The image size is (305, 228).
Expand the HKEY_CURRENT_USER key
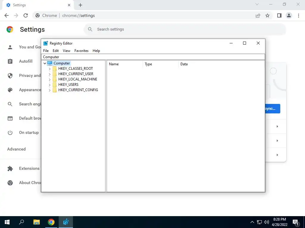pyautogui.click(x=50, y=74)
